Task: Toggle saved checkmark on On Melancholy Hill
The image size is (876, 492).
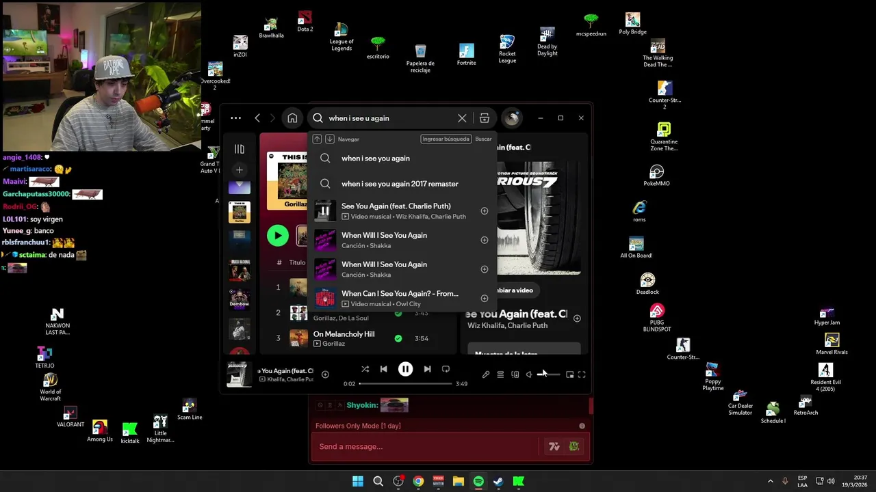Action: pos(398,338)
